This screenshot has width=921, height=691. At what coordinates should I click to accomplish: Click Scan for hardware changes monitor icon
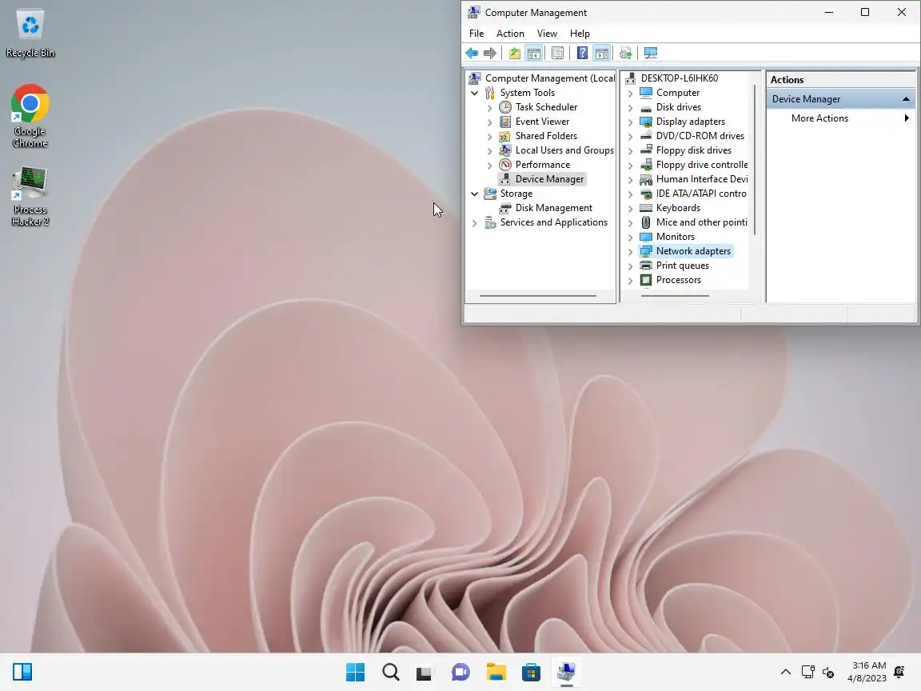[x=650, y=54]
